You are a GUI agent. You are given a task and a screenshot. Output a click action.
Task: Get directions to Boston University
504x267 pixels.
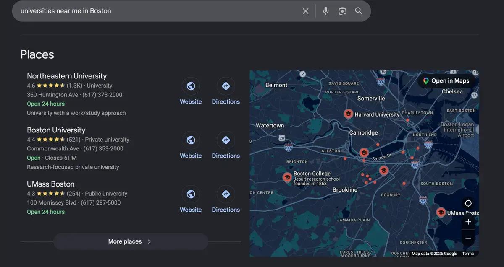[226, 140]
